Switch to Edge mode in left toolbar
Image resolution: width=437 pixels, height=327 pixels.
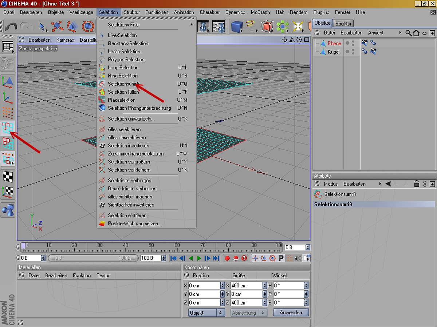click(x=8, y=128)
